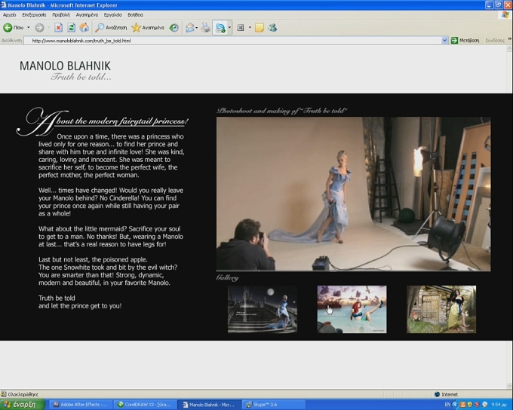Viewport: 513px width, 410px height.
Task: Click the Stop loading icon
Action: [58, 28]
